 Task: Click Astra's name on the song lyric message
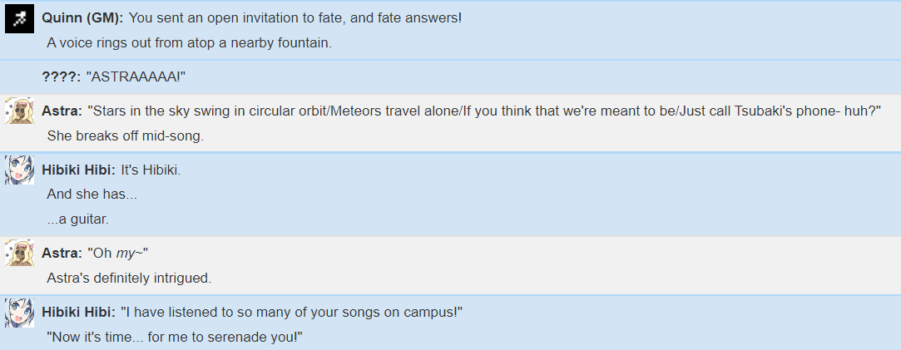point(62,111)
